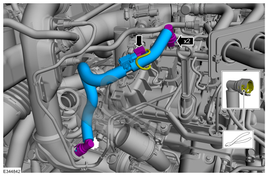Click the purple connector at the hose top end

(x=170, y=36)
